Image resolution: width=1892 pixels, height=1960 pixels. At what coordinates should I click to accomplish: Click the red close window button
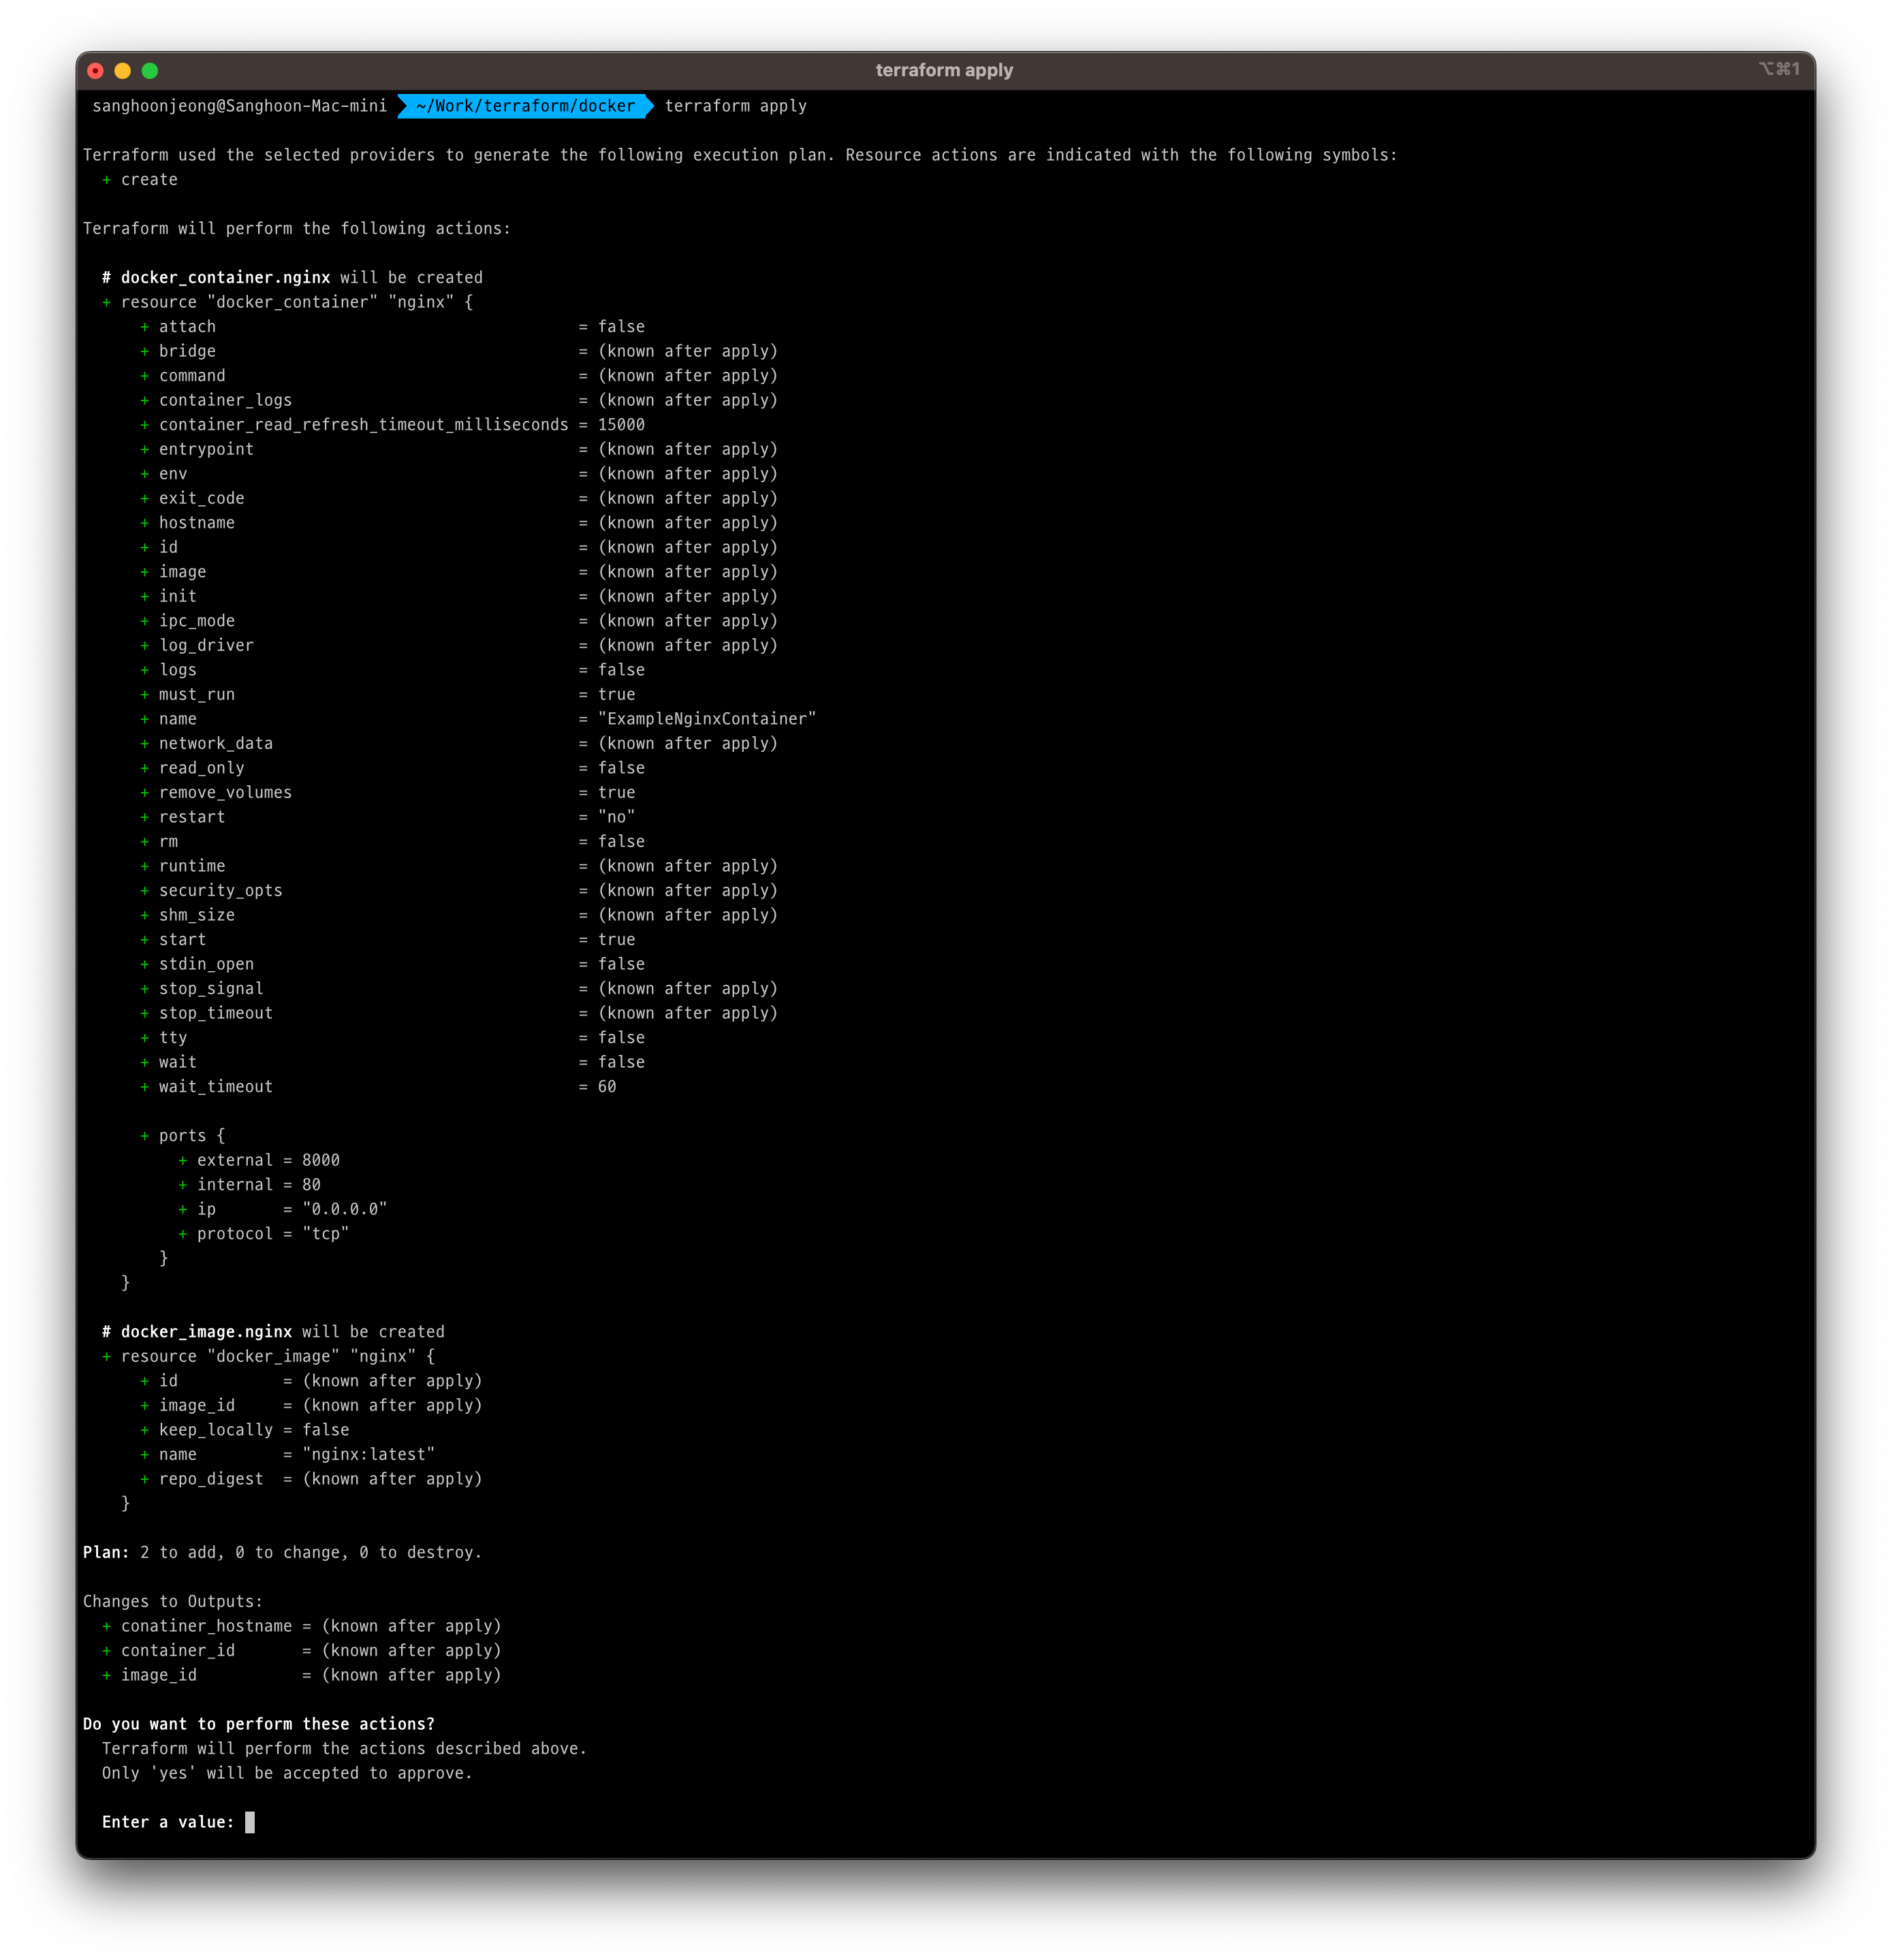click(x=95, y=71)
